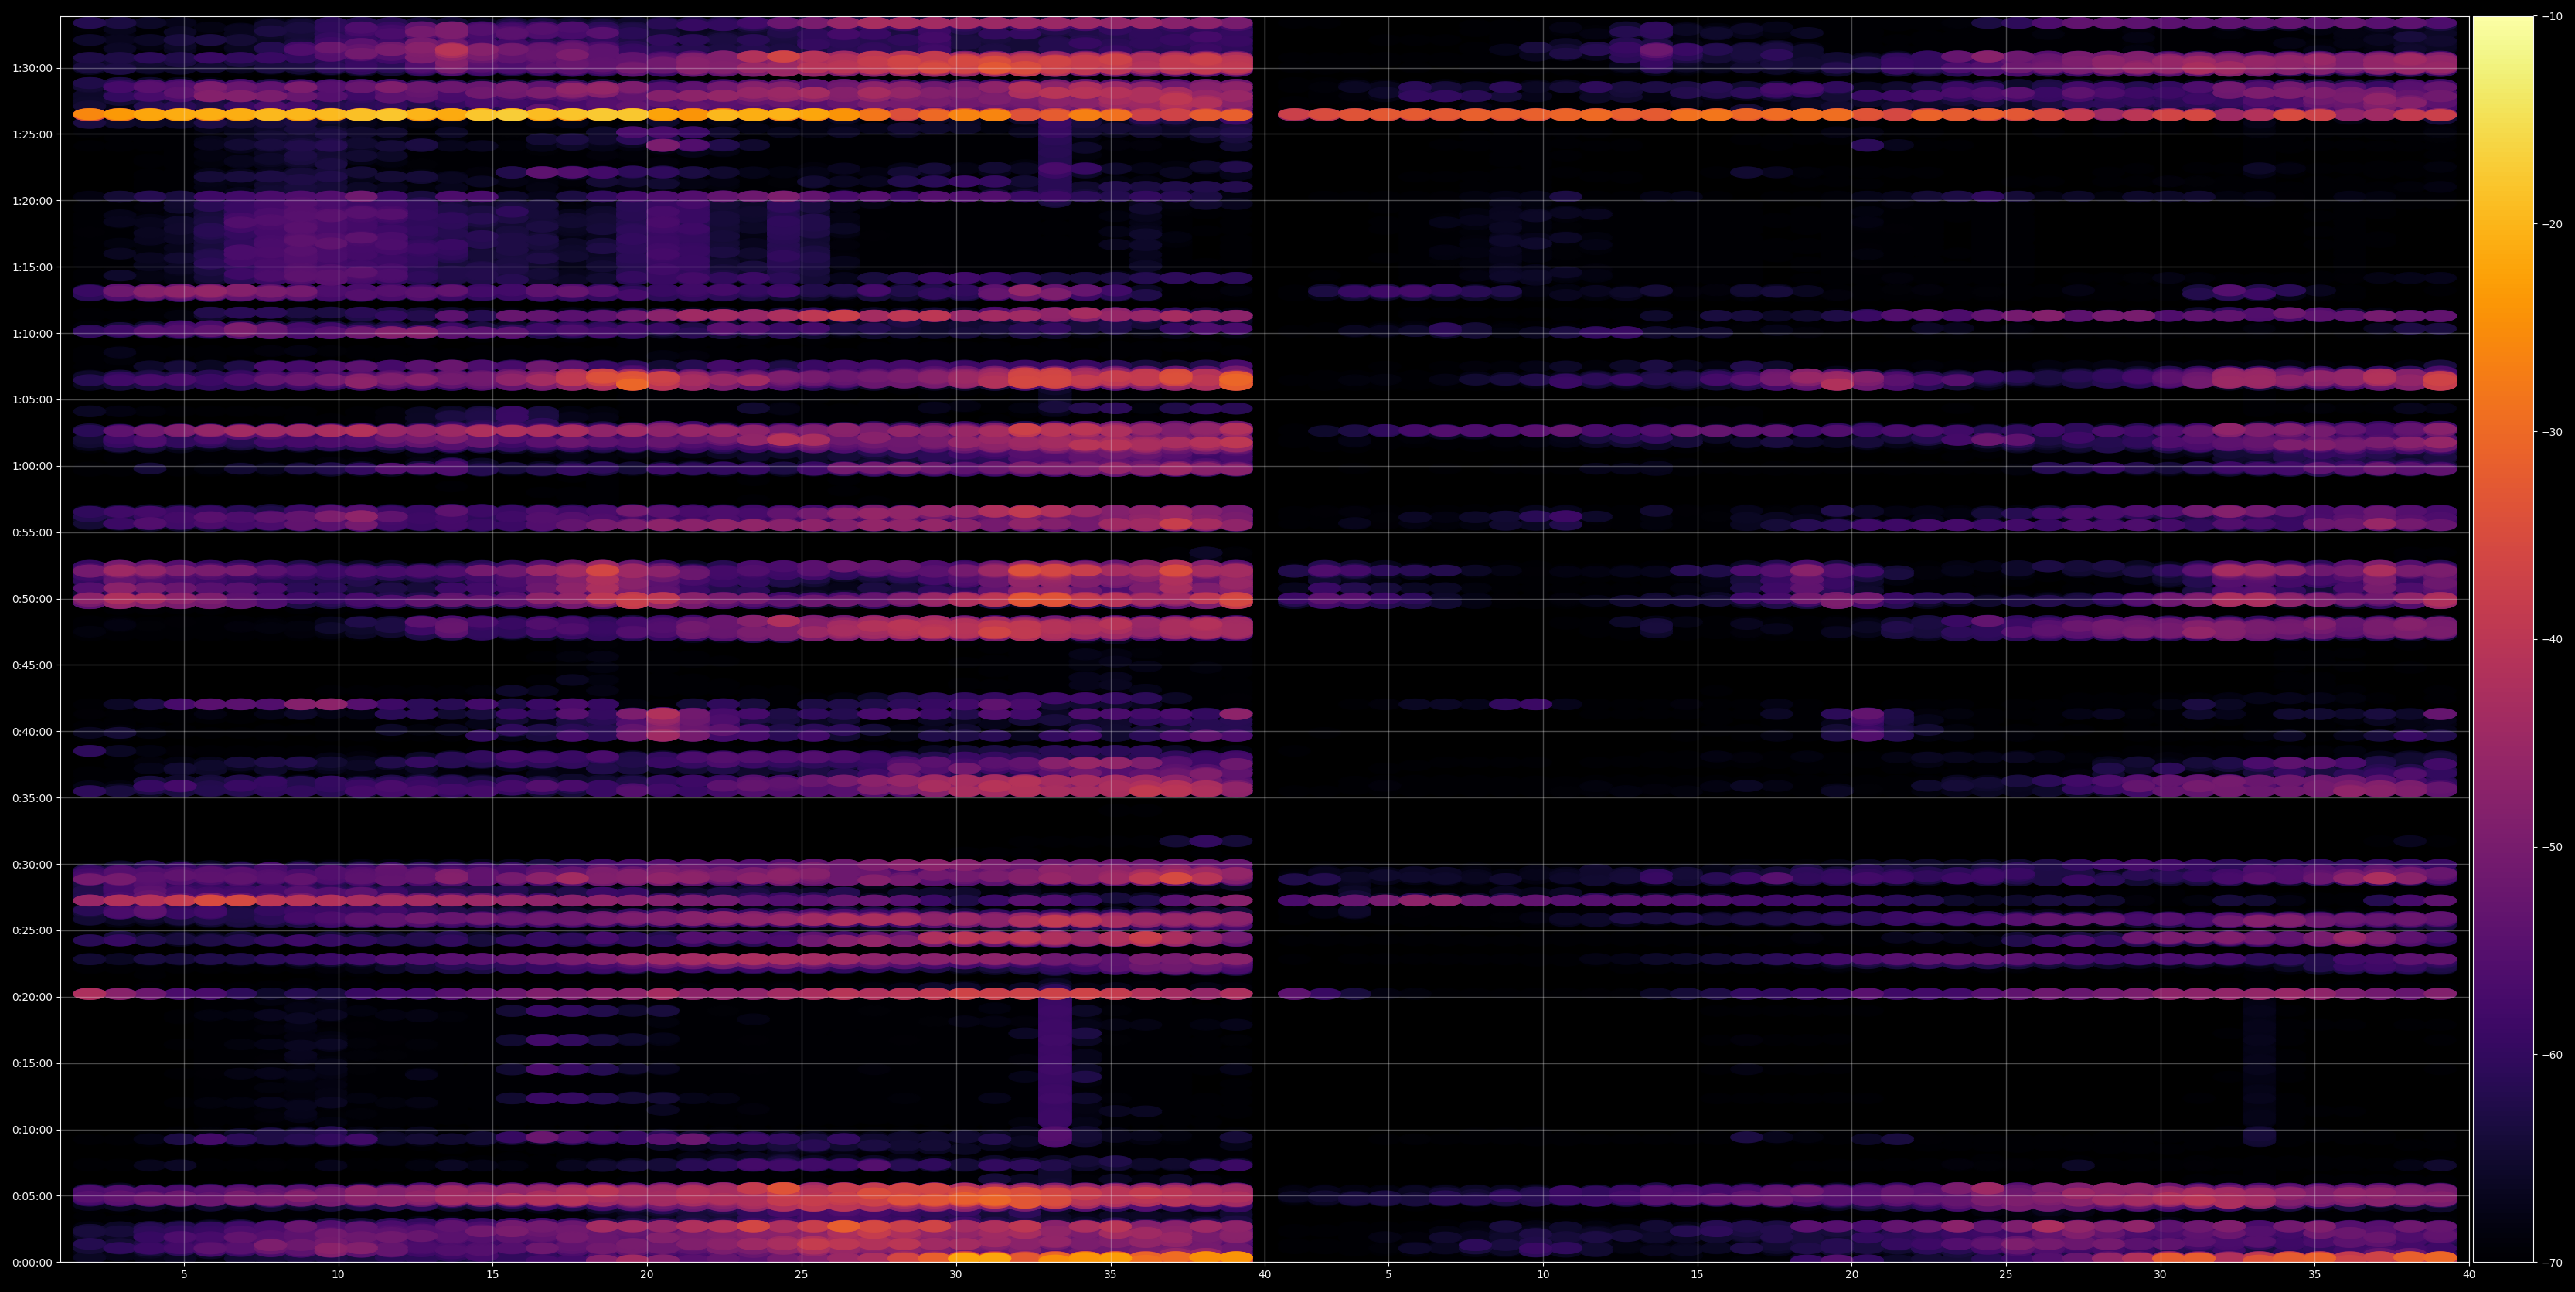Click the 1:10:00 y-axis tick label

pos(32,334)
